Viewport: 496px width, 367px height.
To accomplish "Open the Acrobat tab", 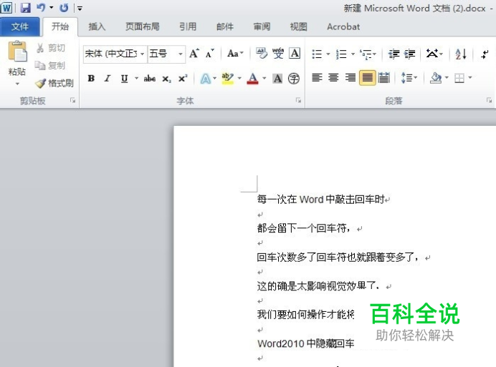I will tap(343, 27).
